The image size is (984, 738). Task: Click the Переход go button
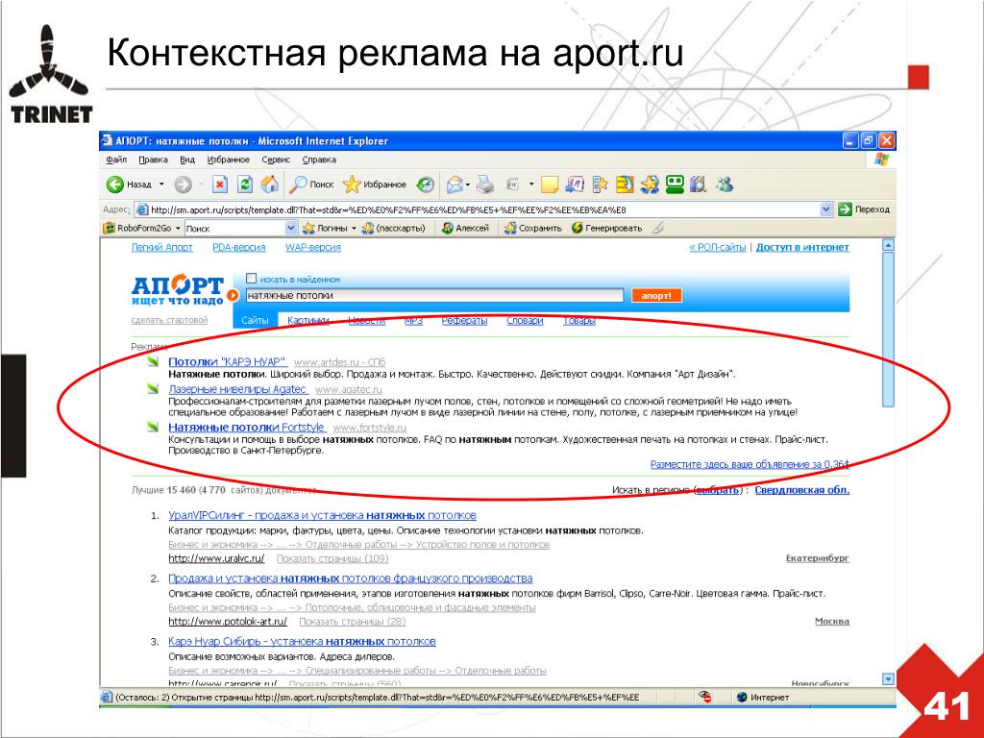[x=864, y=209]
